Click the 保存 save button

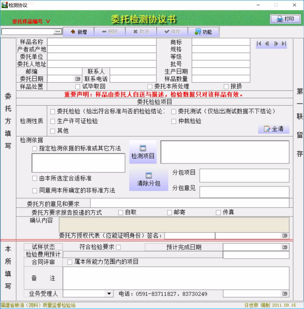click(x=172, y=32)
